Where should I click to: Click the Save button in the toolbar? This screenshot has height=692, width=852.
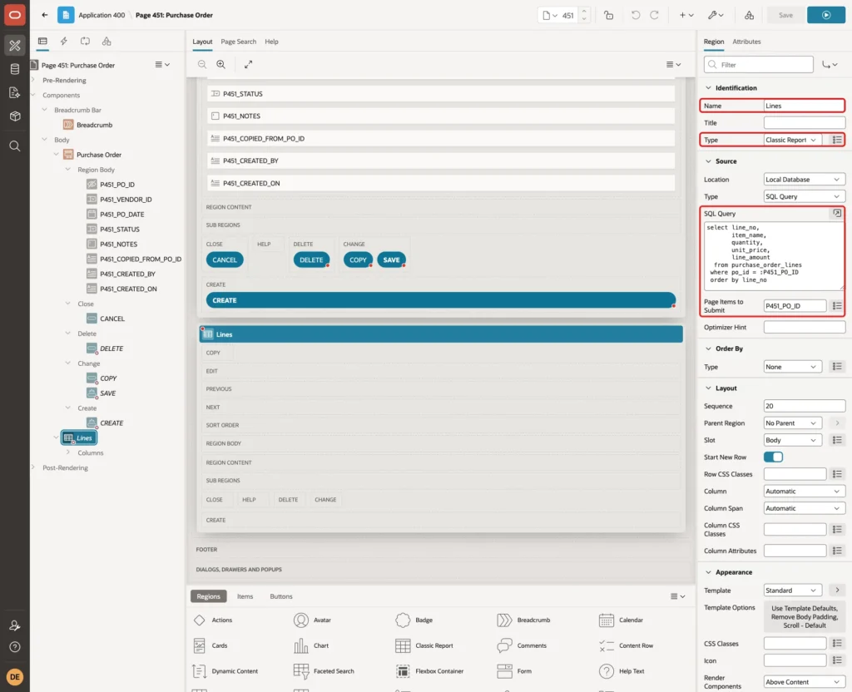785,15
